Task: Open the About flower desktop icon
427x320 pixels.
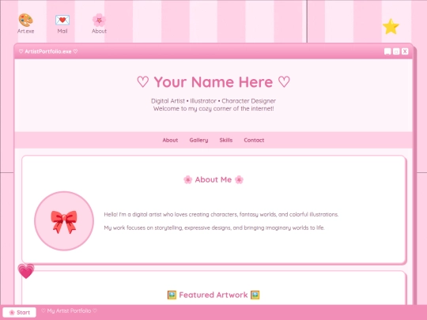Action: coord(99,24)
